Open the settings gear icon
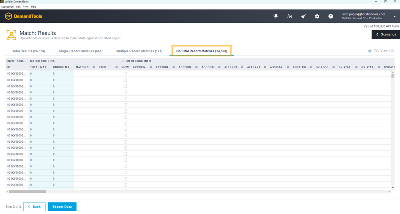This screenshot has width=400, height=214. (317, 16)
